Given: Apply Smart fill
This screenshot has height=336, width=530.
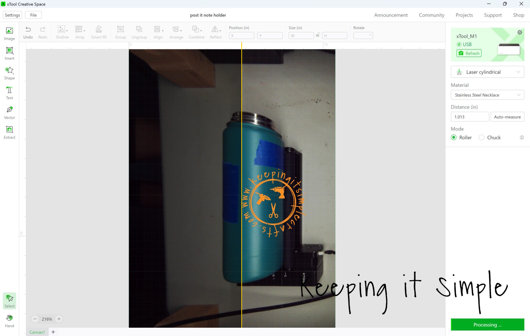Looking at the screenshot, I should pyautogui.click(x=99, y=32).
